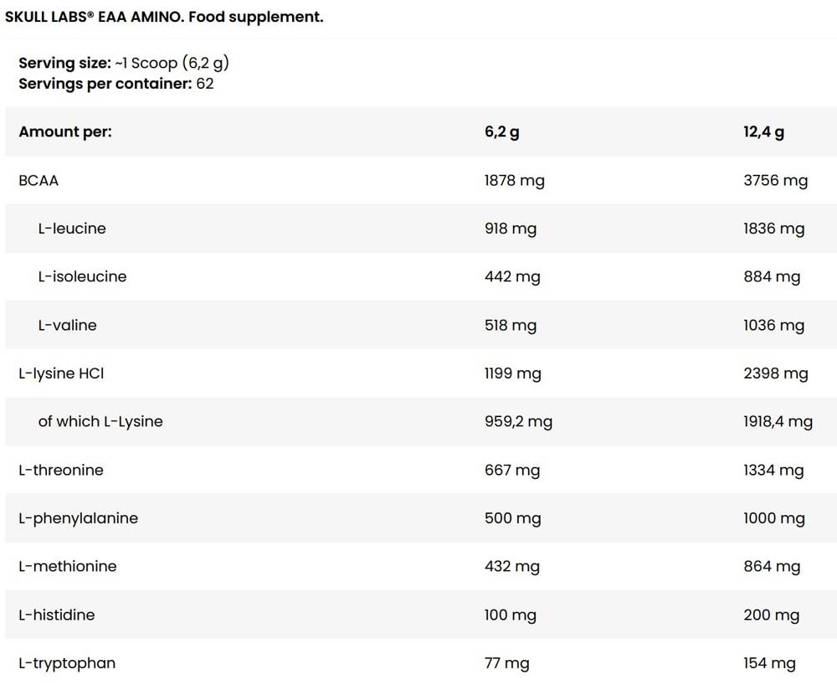
Task: Click the Amount per header cell
Action: 65,131
